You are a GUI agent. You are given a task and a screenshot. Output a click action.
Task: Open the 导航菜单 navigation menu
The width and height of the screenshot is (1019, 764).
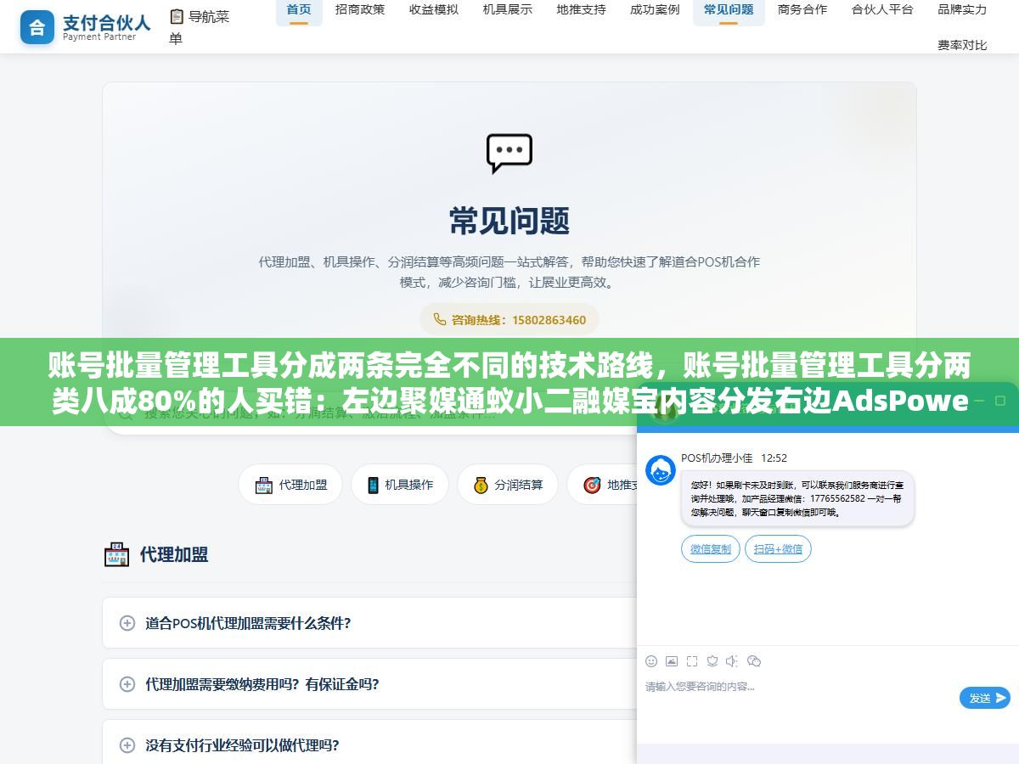point(200,27)
